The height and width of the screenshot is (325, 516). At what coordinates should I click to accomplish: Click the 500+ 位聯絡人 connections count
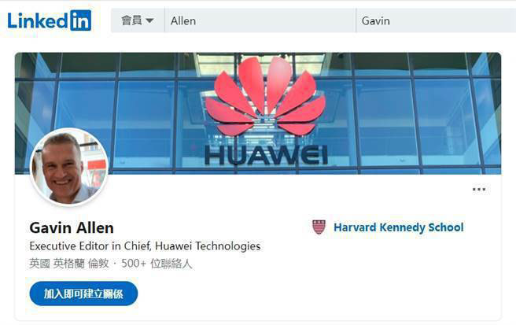point(157,264)
